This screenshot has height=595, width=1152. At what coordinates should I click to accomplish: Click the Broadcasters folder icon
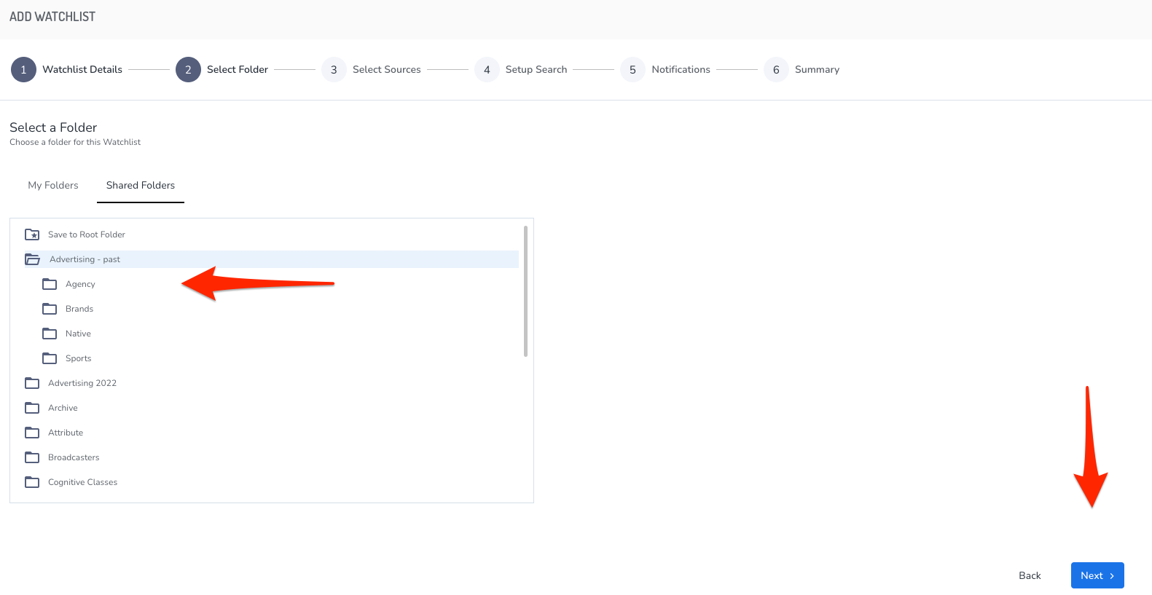pos(32,457)
